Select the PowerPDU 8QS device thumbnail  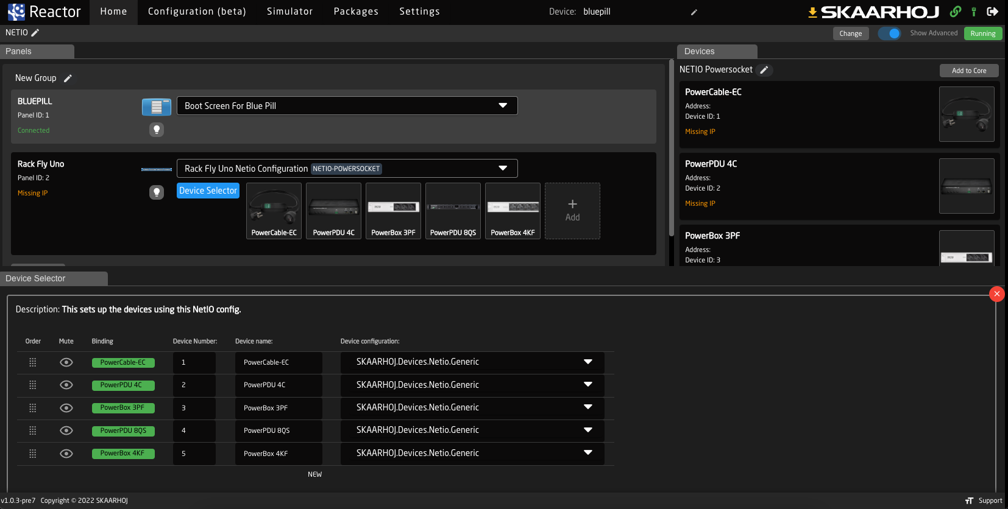pyautogui.click(x=453, y=211)
